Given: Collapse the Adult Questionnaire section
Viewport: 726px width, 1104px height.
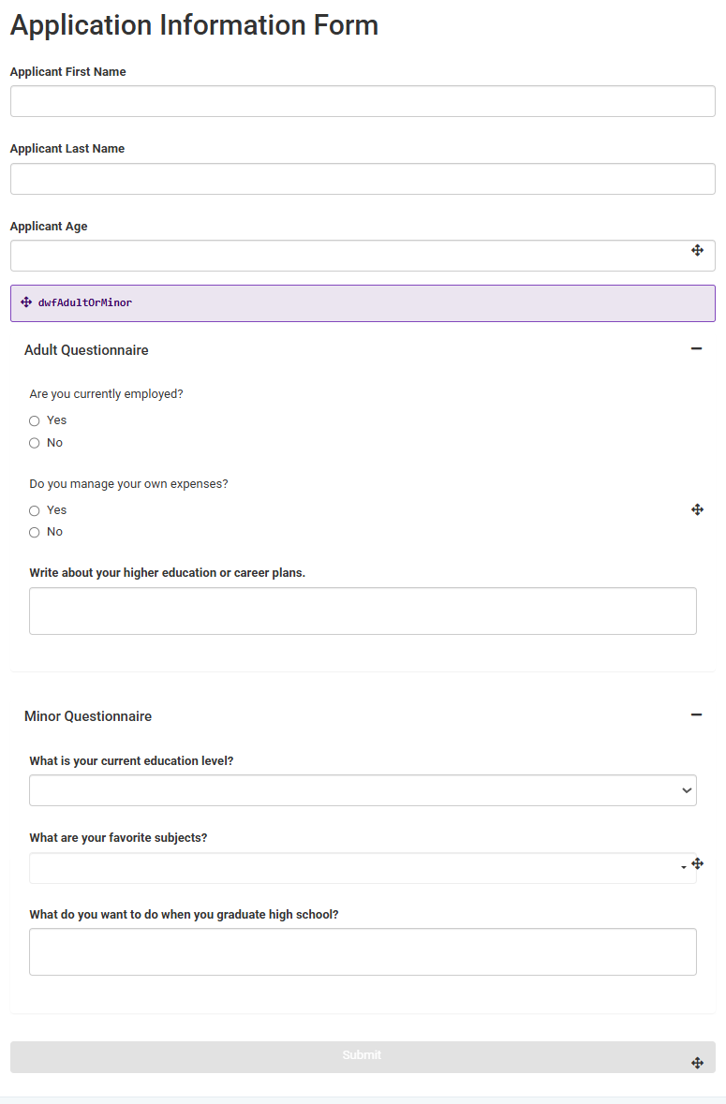Looking at the screenshot, I should tap(696, 349).
